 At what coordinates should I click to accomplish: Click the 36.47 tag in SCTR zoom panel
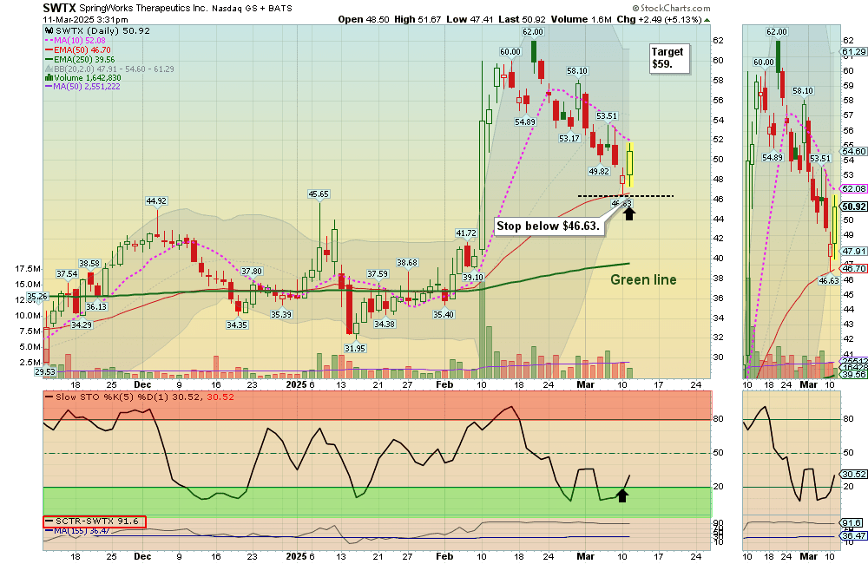853,535
